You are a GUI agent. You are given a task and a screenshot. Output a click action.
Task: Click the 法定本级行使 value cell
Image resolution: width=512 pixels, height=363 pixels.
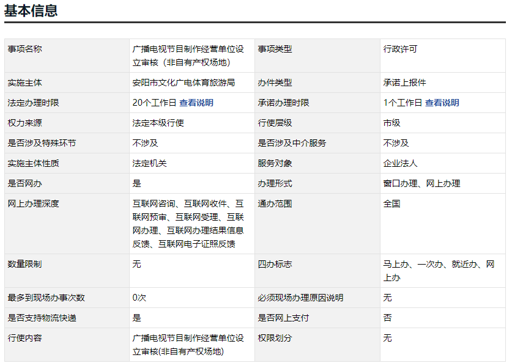coord(158,123)
